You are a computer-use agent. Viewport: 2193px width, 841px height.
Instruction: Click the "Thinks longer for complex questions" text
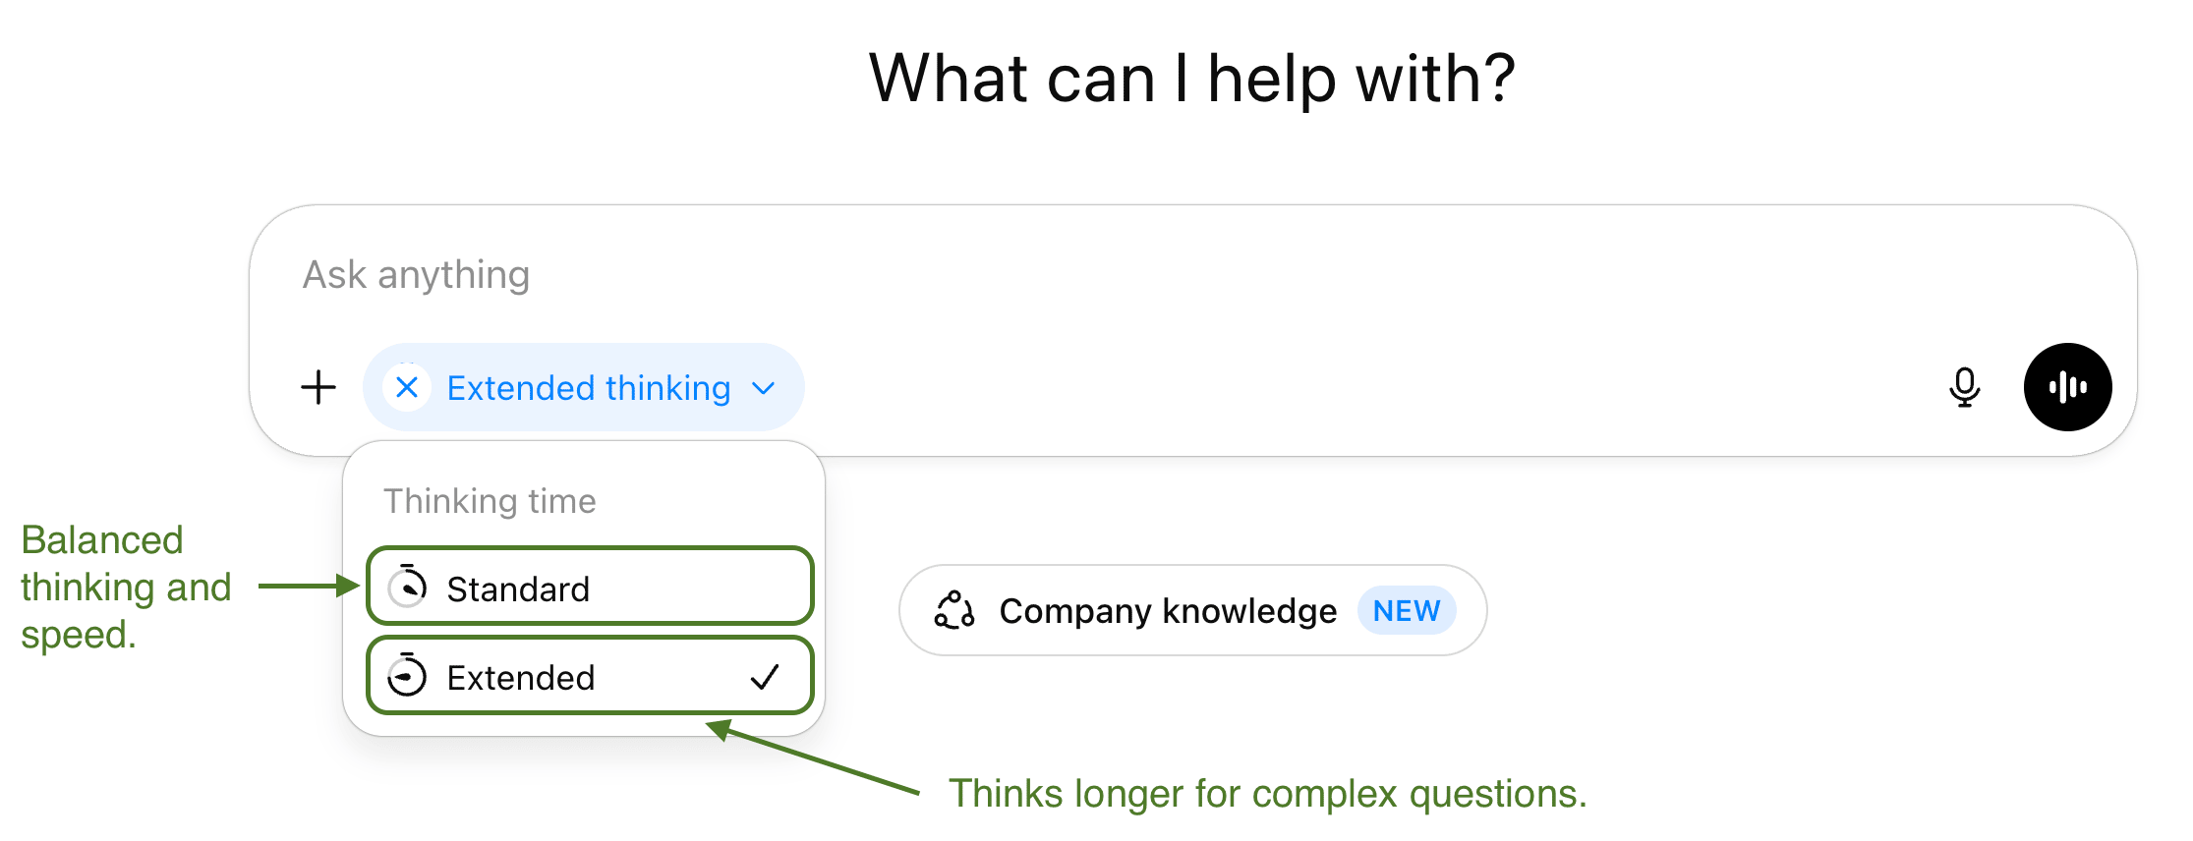(1267, 794)
